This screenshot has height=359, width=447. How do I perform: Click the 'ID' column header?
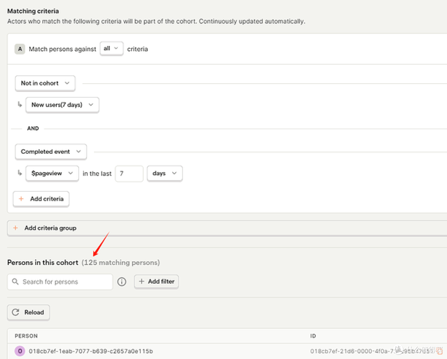pos(313,336)
